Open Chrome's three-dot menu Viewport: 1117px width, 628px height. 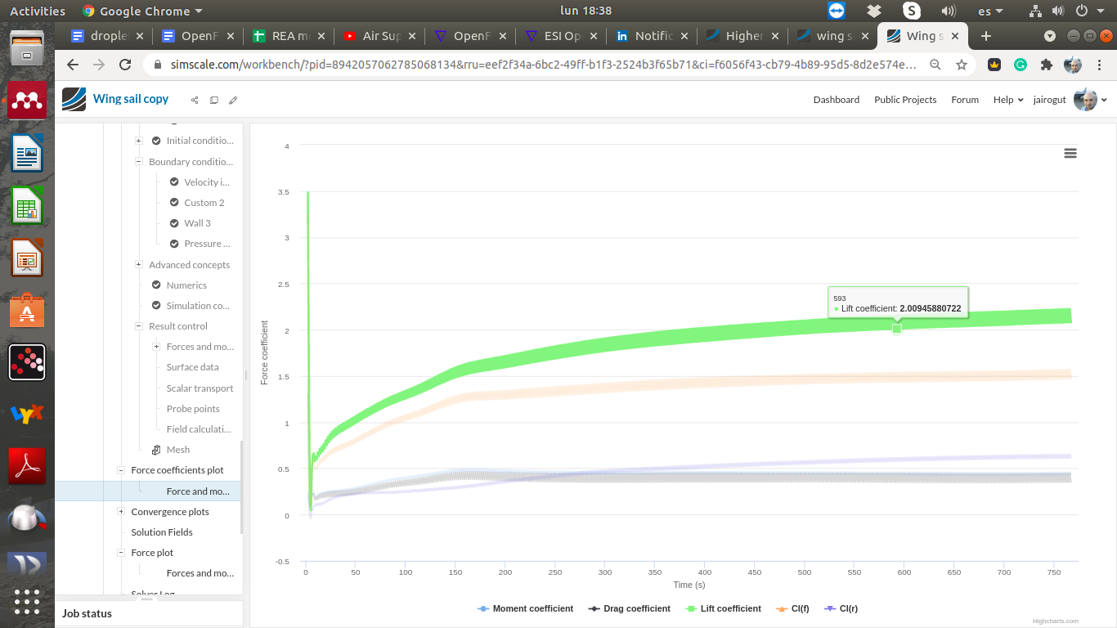[1099, 65]
